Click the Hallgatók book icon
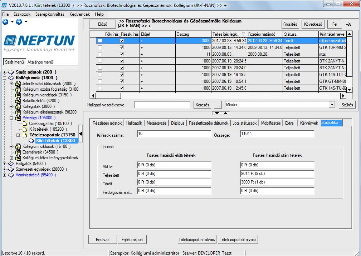 (11, 164)
